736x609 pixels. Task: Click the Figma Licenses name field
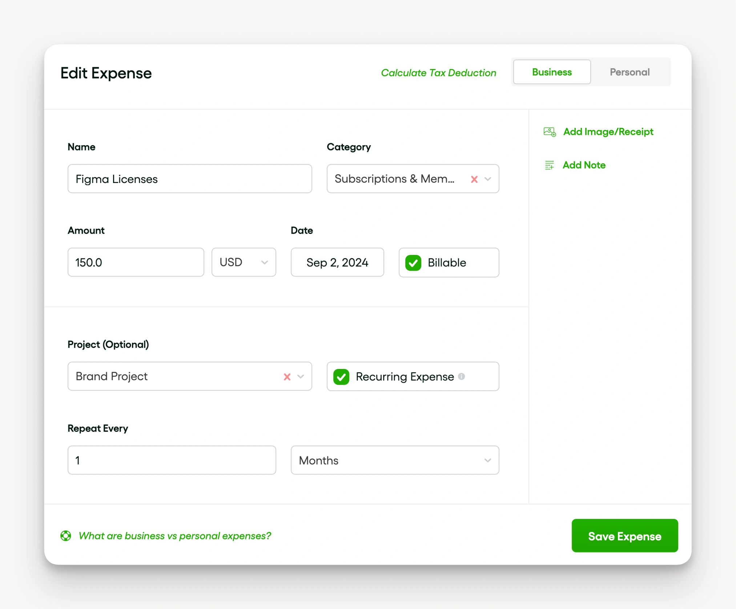[190, 179]
